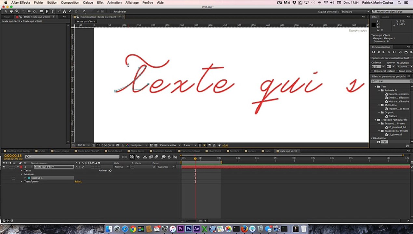The width and height of the screenshot is (413, 234).
Task: Select the Pen tool in the toolbar
Action: [47, 11]
